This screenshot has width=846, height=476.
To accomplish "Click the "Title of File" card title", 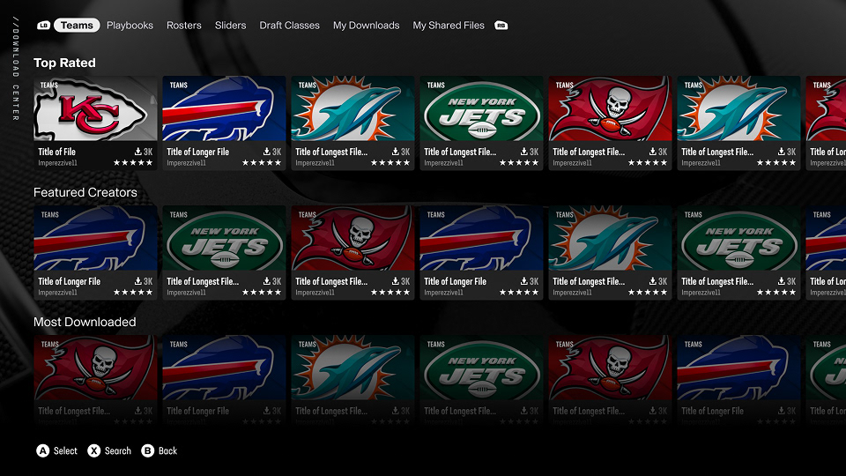I will [56, 152].
